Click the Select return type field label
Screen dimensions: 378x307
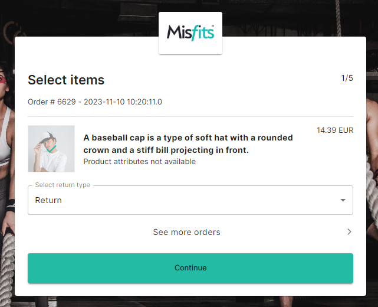[63, 185]
